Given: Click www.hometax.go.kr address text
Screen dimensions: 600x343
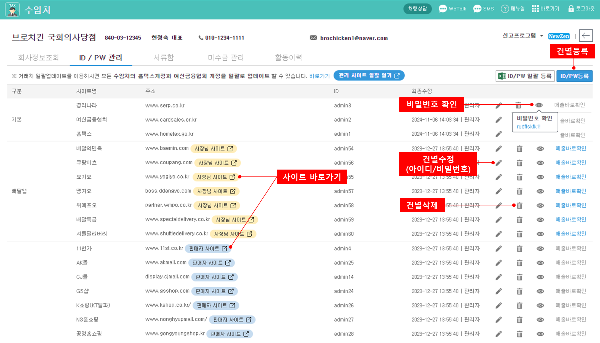Looking at the screenshot, I should pos(169,134).
